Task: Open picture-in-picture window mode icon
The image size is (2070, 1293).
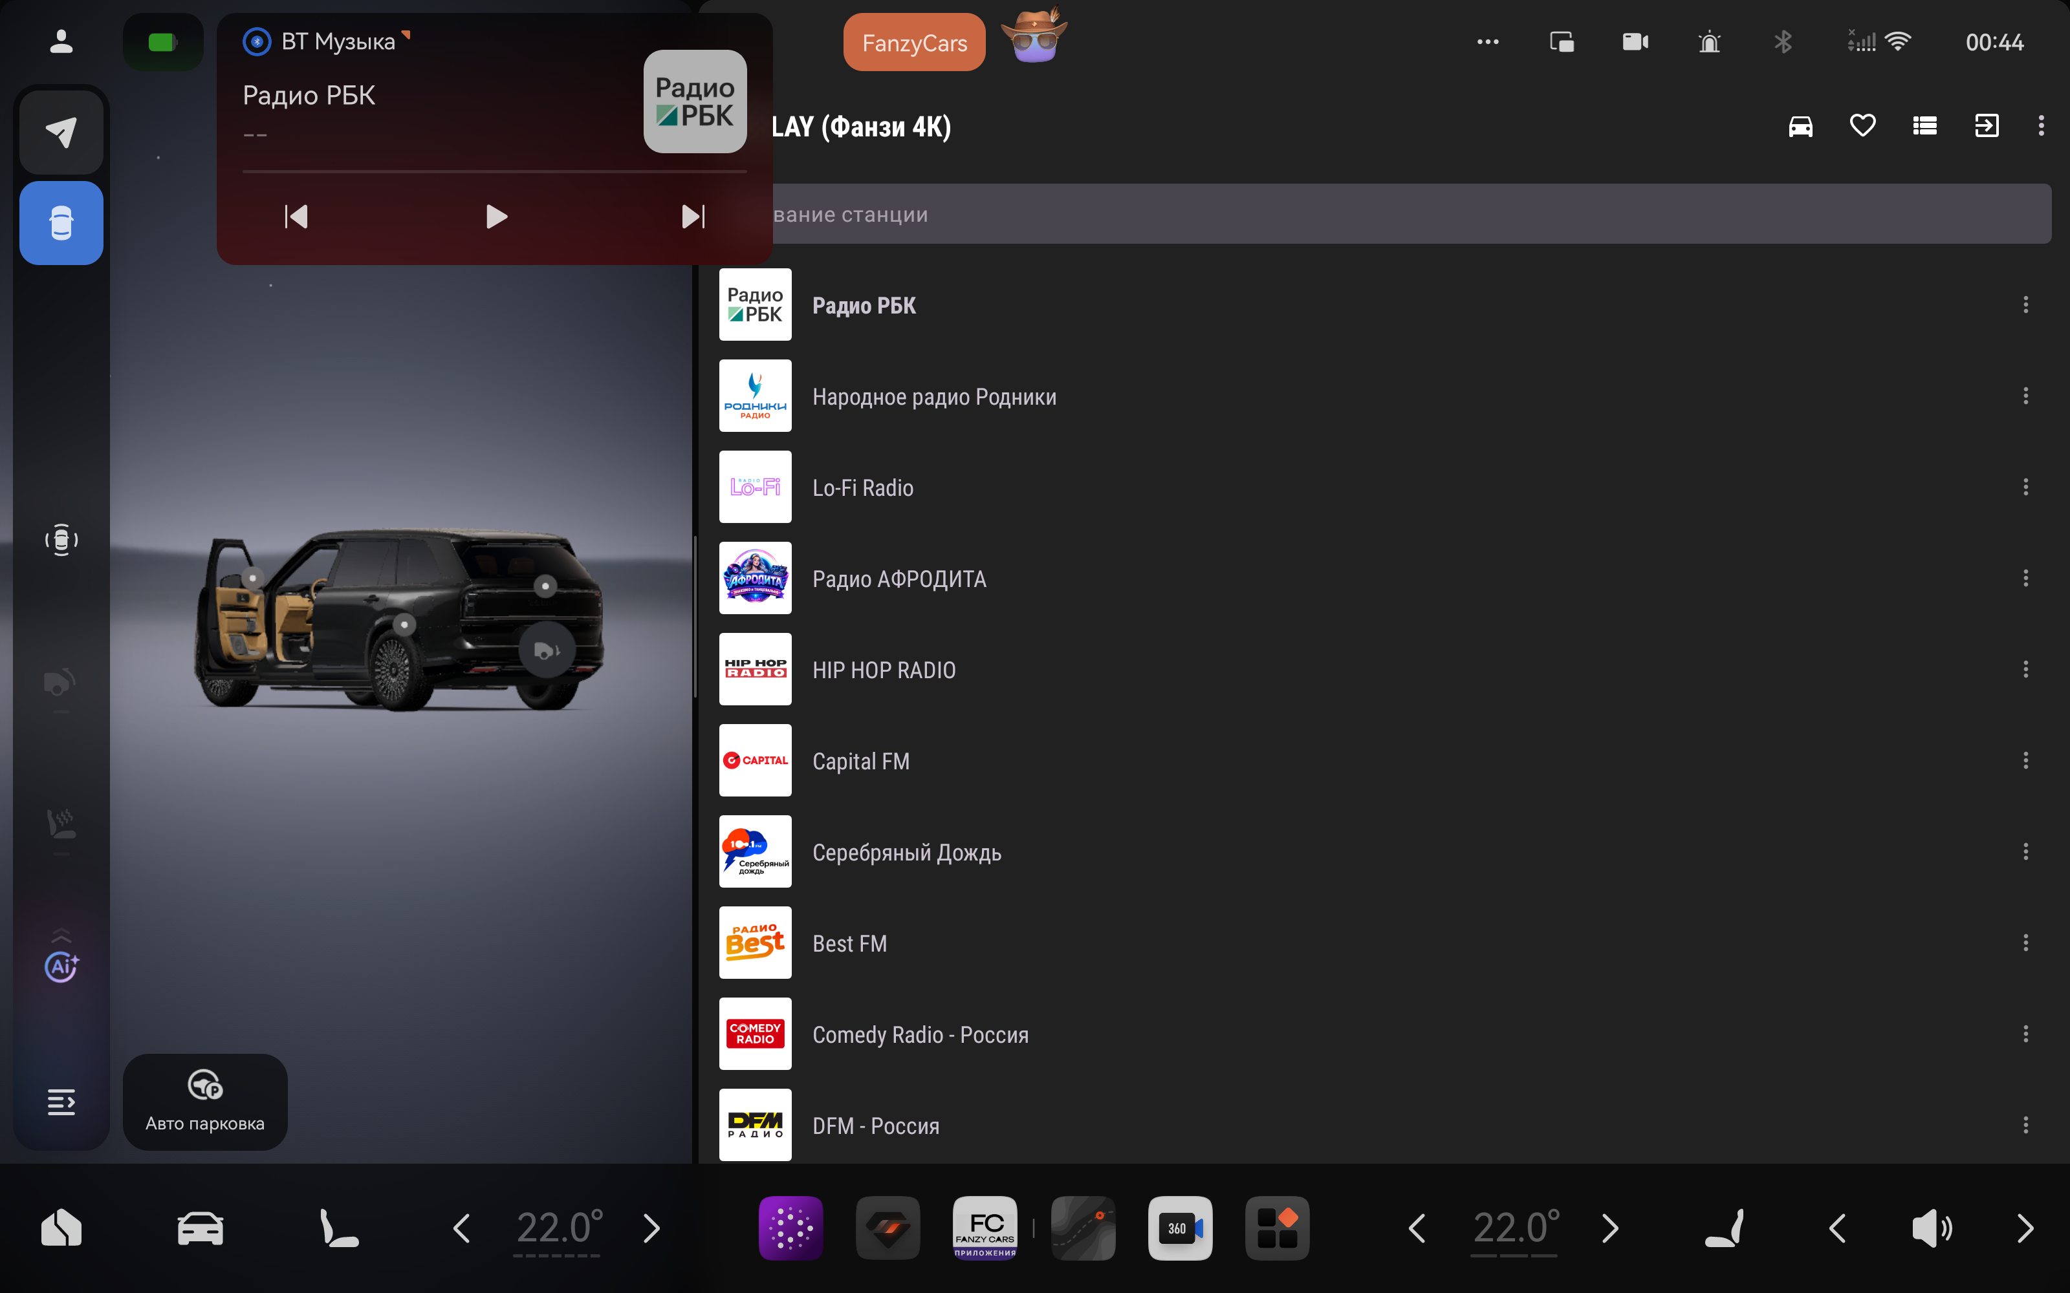Action: click(1562, 42)
